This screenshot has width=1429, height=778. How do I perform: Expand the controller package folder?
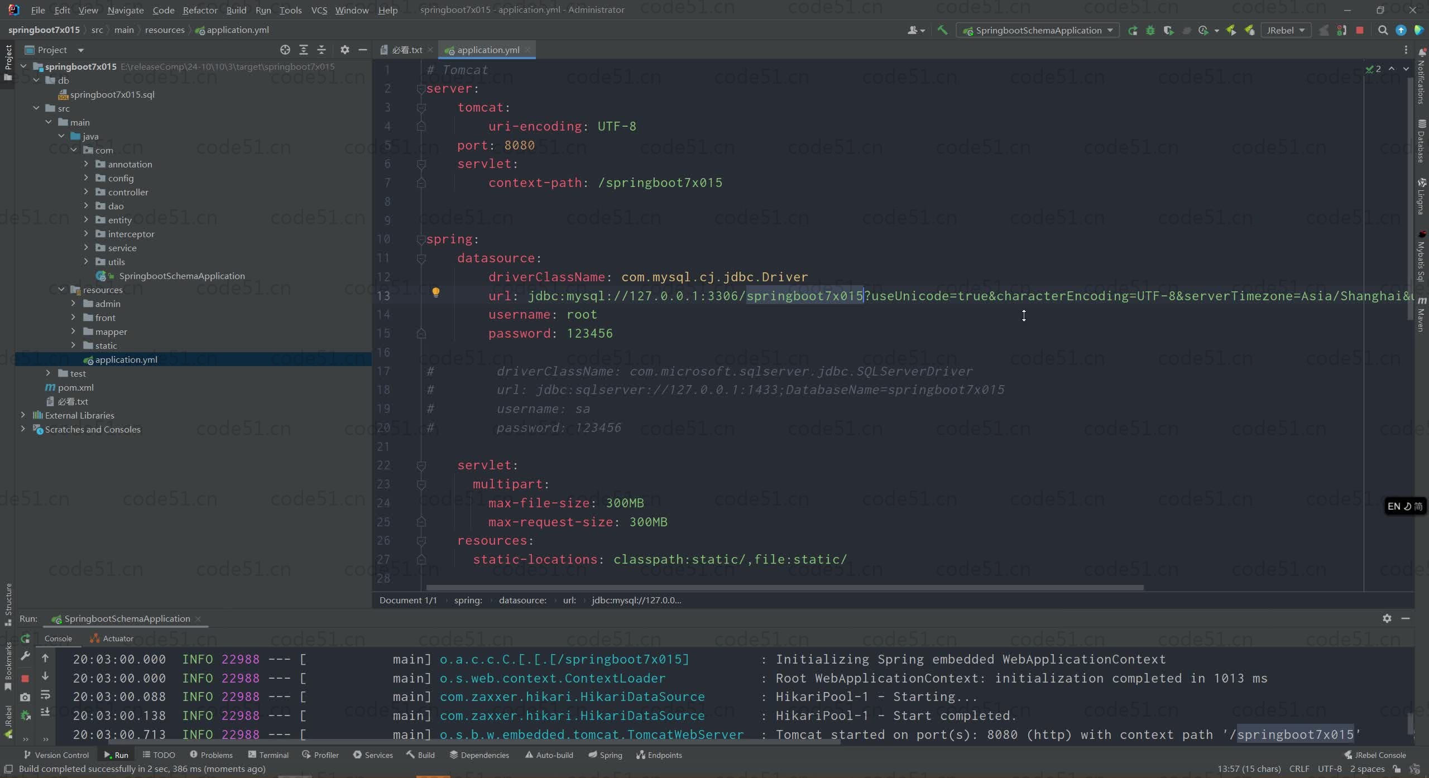coord(86,192)
